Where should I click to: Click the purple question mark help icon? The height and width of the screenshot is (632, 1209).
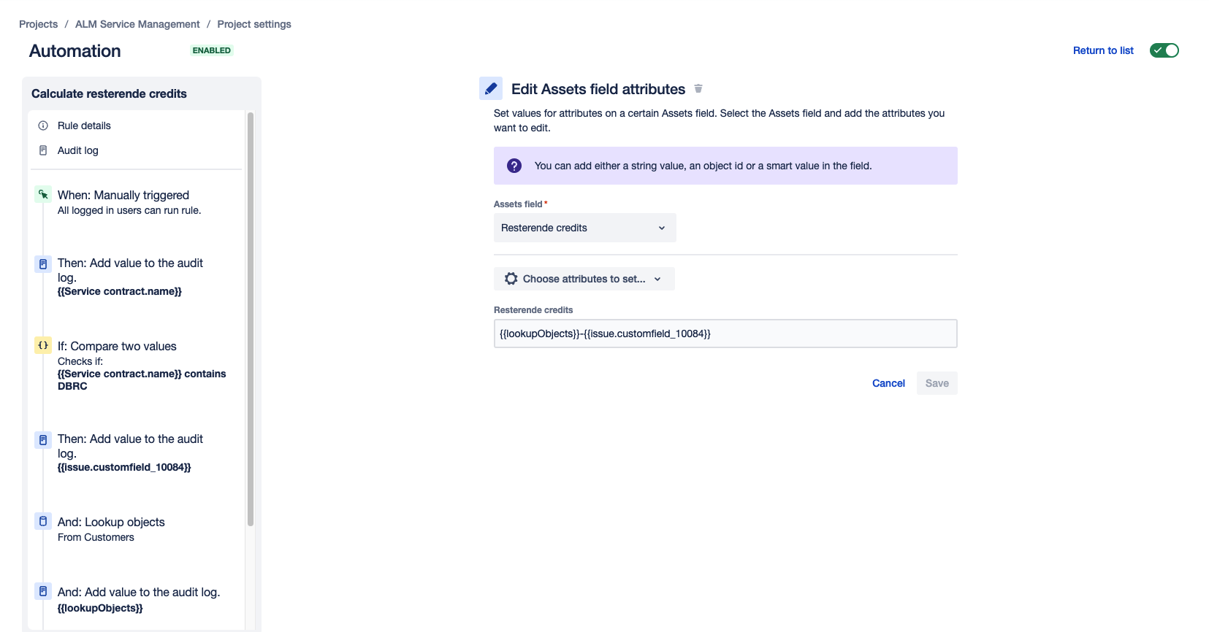tap(514, 166)
